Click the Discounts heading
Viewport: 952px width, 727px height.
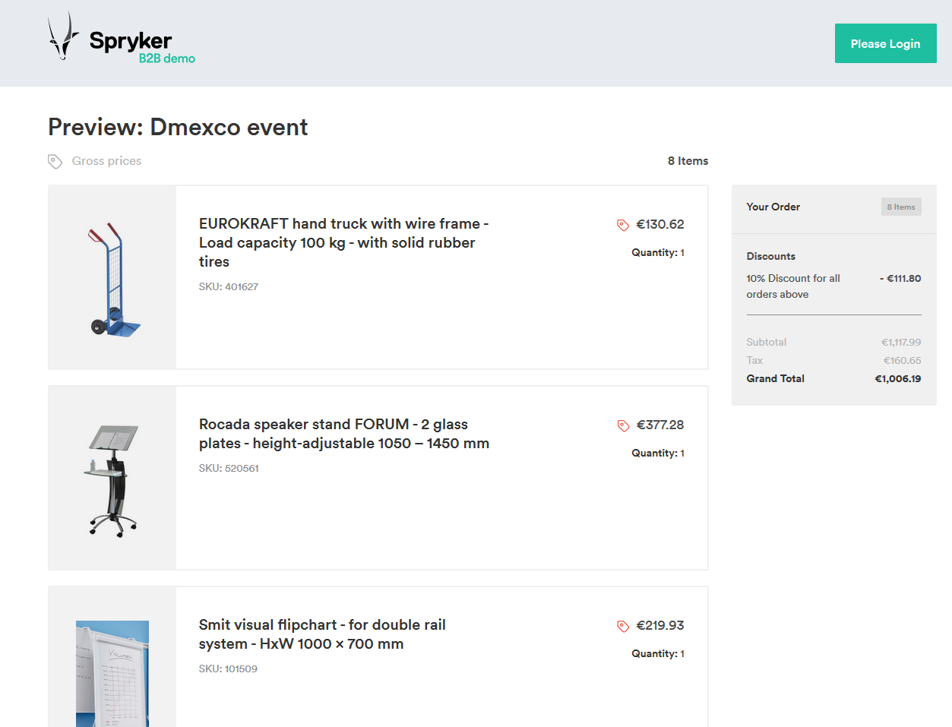(x=770, y=256)
